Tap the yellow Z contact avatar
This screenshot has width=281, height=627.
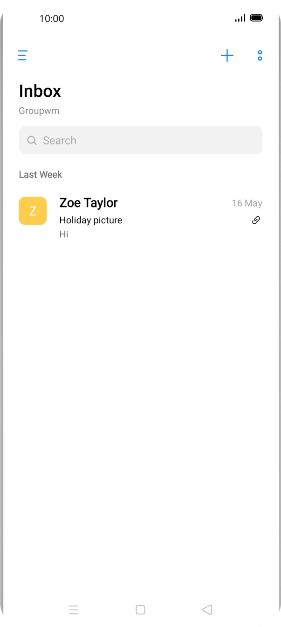pos(33,211)
